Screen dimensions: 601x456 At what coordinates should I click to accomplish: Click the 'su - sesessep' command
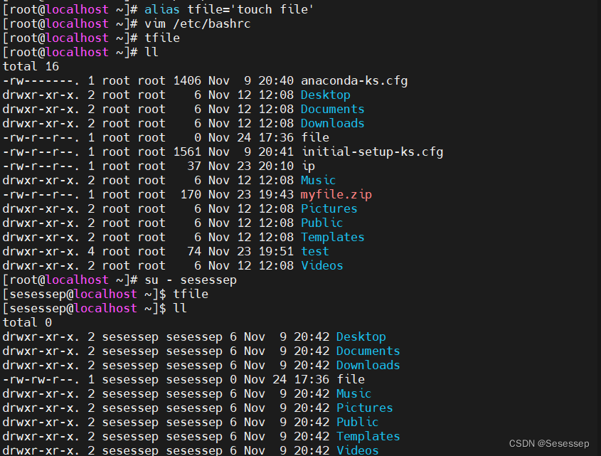191,280
